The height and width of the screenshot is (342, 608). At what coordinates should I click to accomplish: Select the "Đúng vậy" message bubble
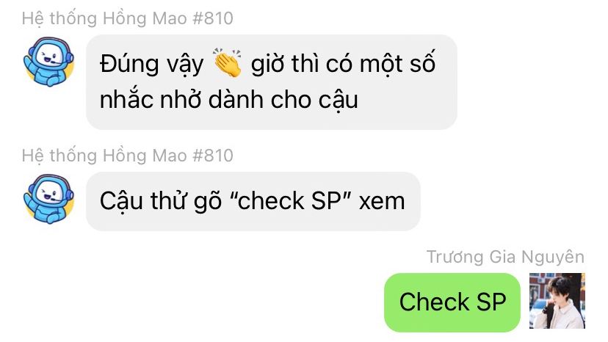[x=272, y=82]
